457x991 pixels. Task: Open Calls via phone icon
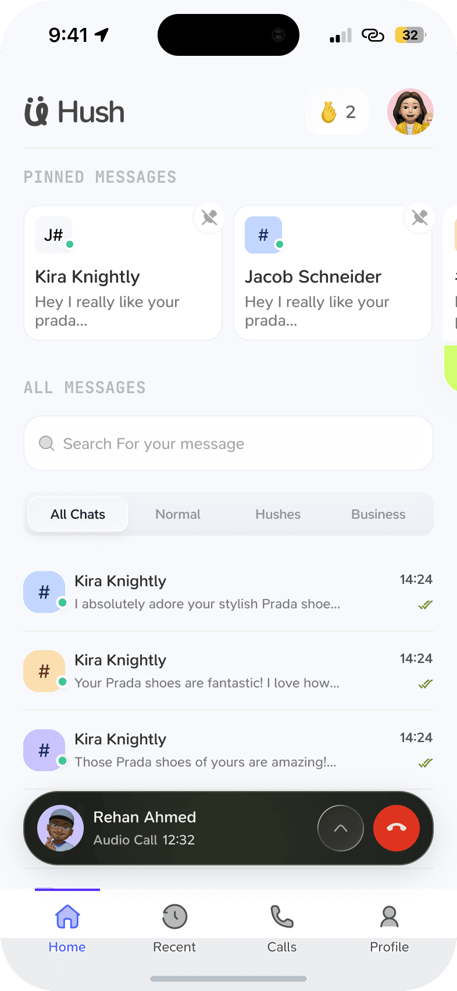click(282, 917)
